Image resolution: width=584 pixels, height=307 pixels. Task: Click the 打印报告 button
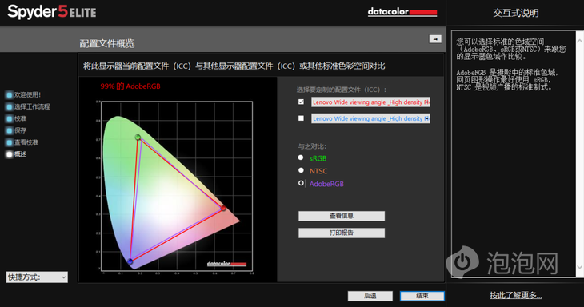pyautogui.click(x=342, y=233)
